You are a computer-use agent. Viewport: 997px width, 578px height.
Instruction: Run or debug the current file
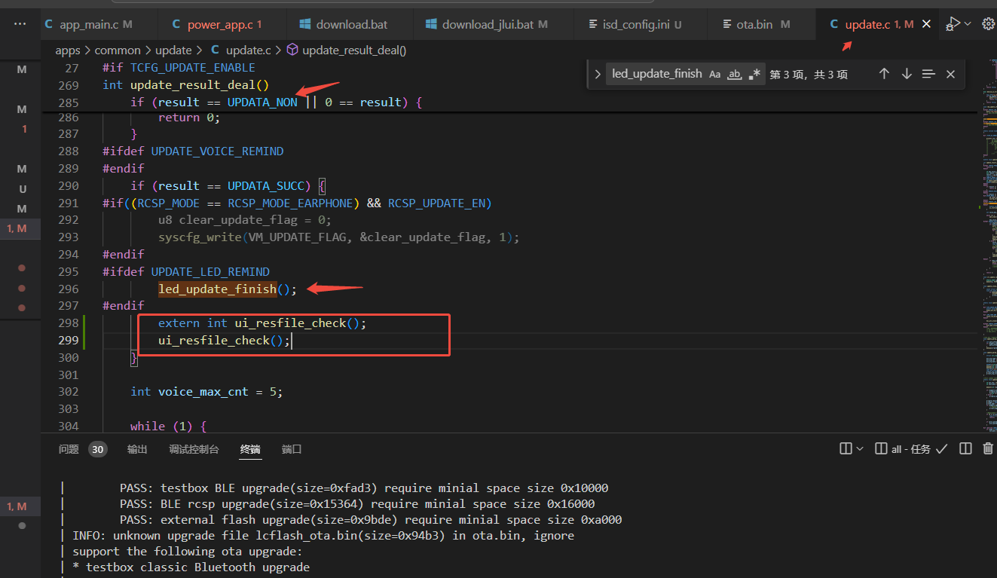click(953, 24)
